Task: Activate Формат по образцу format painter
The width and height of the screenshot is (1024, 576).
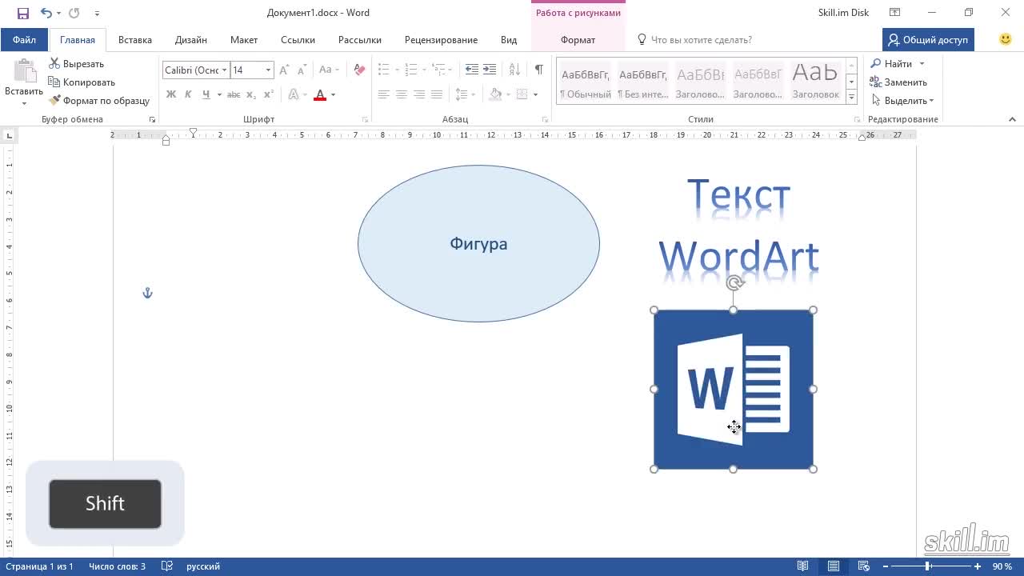Action: 99,100
